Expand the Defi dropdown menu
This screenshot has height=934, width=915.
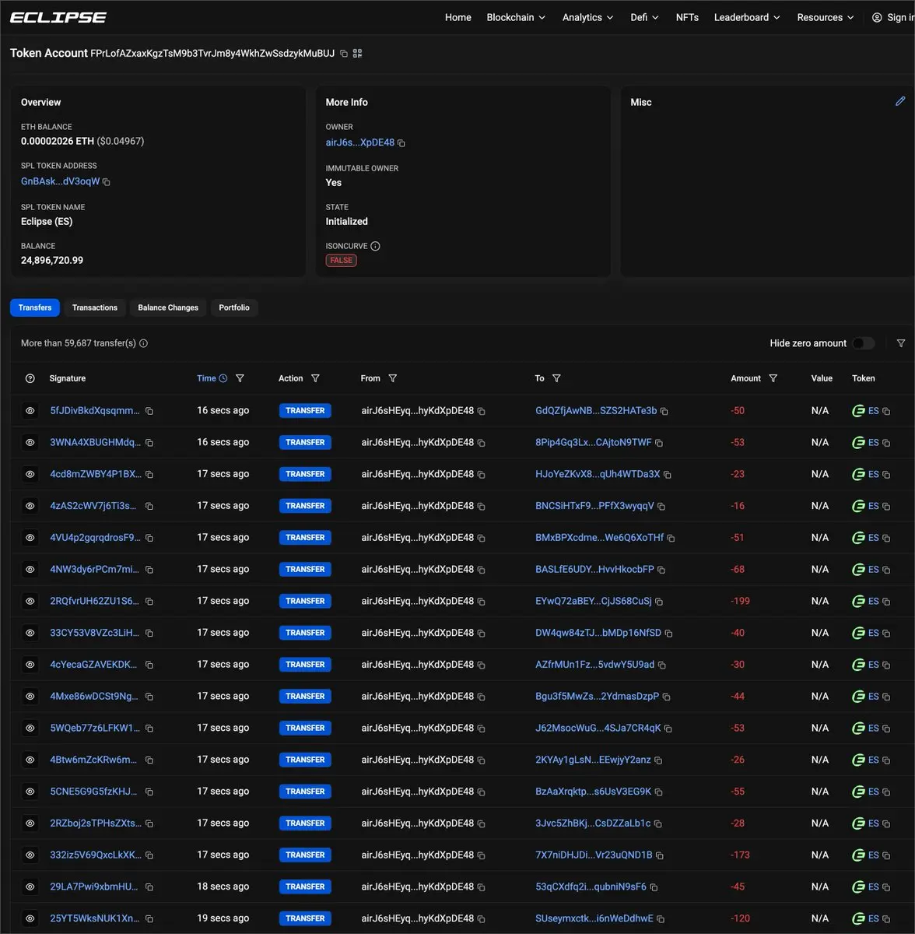[x=644, y=17]
